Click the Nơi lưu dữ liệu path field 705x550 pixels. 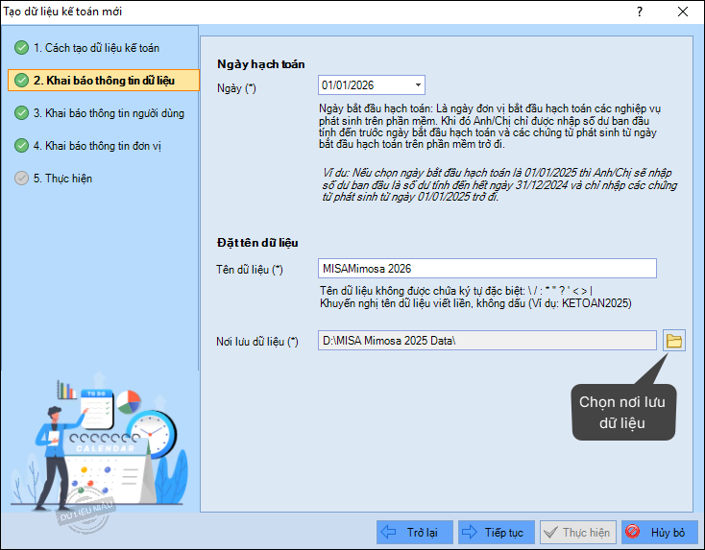coord(487,341)
